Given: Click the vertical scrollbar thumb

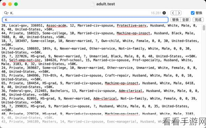Looking at the screenshot, I should (204, 28).
